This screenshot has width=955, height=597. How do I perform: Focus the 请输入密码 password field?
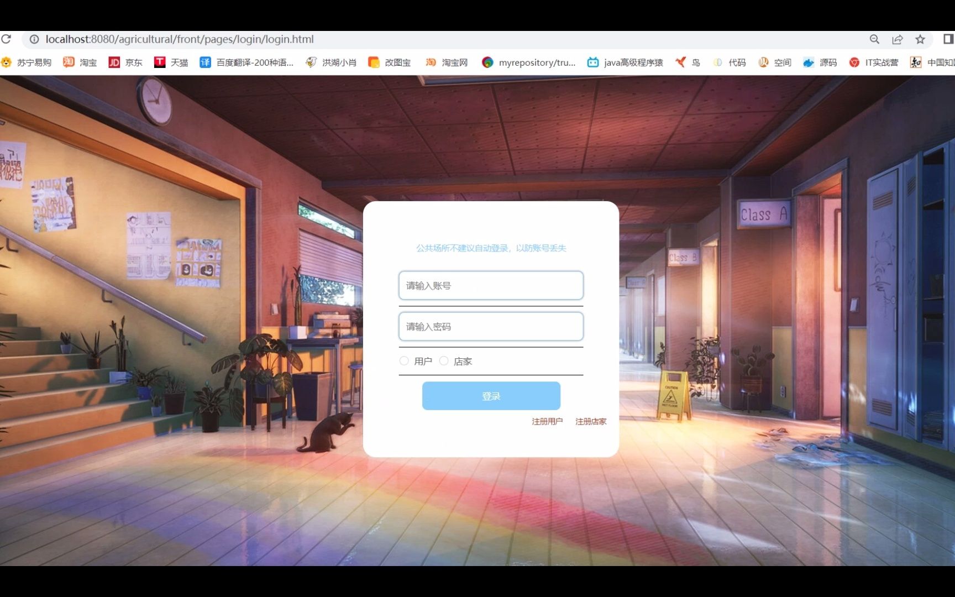coord(491,326)
